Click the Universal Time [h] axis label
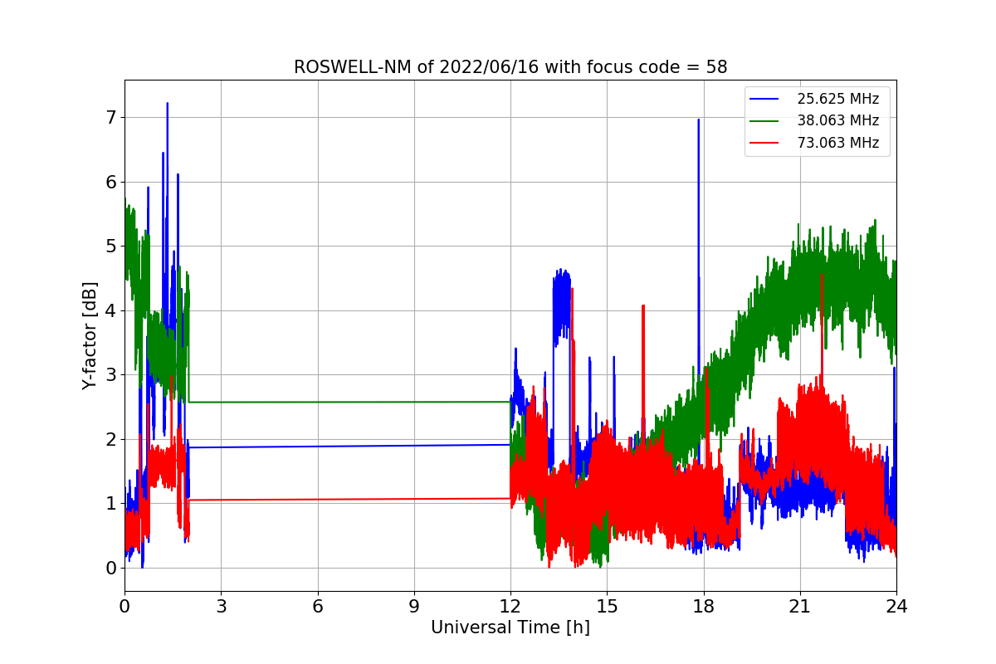Image resolution: width=996 pixels, height=664 pixels. tap(510, 628)
